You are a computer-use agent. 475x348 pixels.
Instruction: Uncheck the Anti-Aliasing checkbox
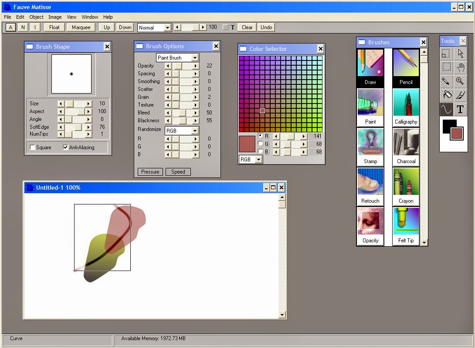66,147
